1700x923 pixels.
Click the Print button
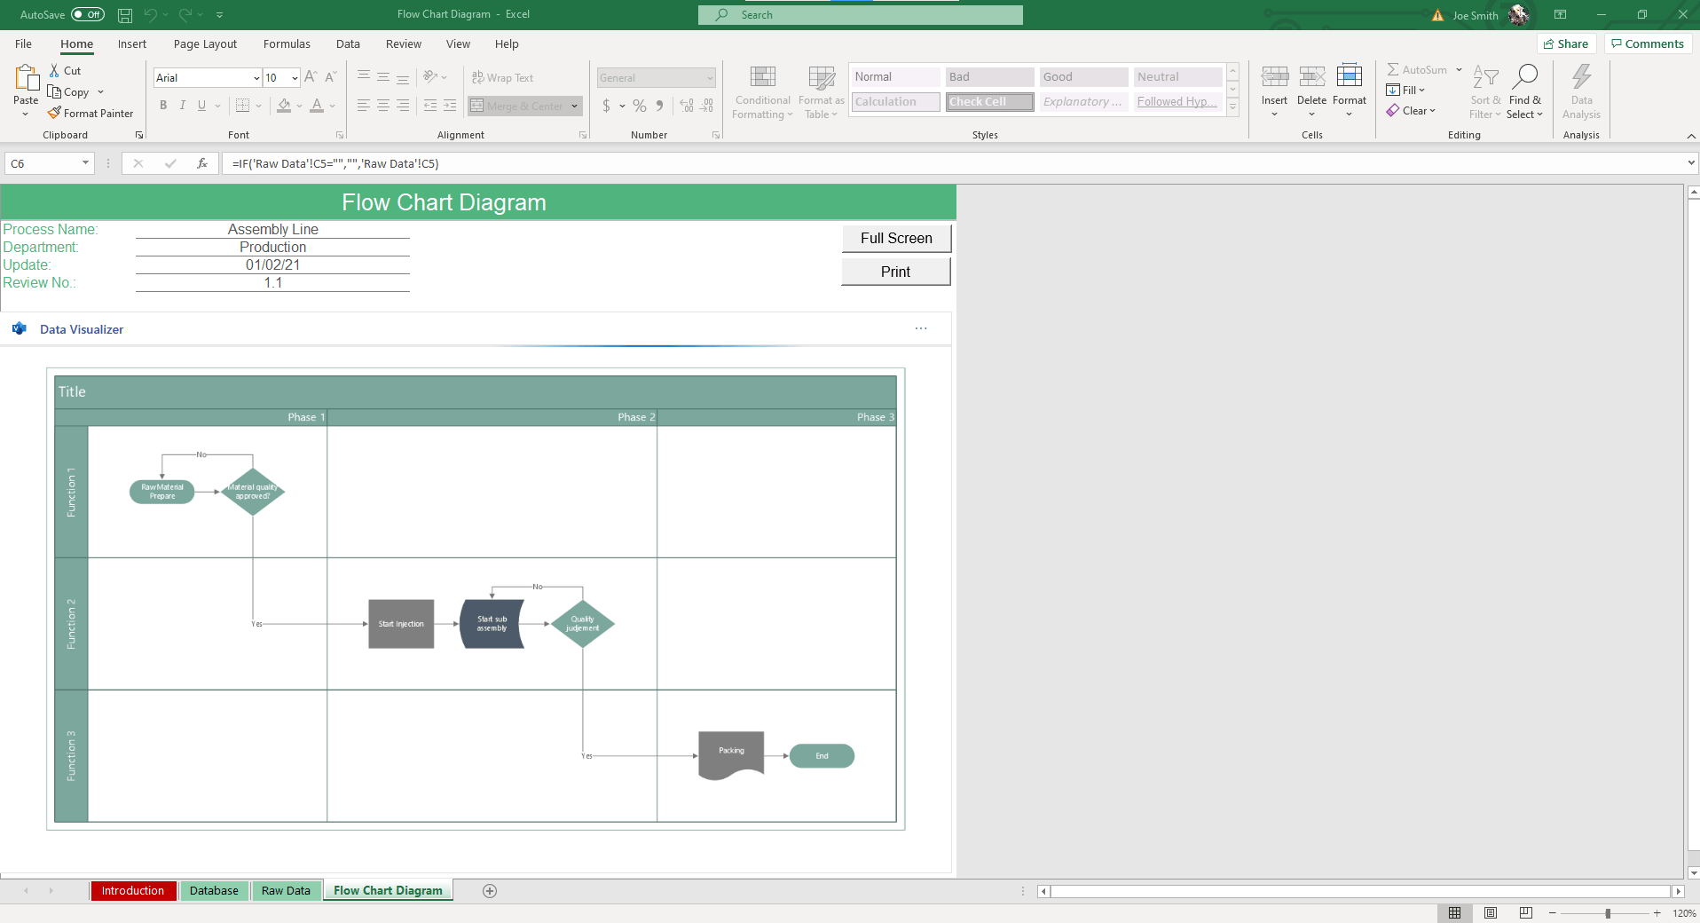pos(895,272)
